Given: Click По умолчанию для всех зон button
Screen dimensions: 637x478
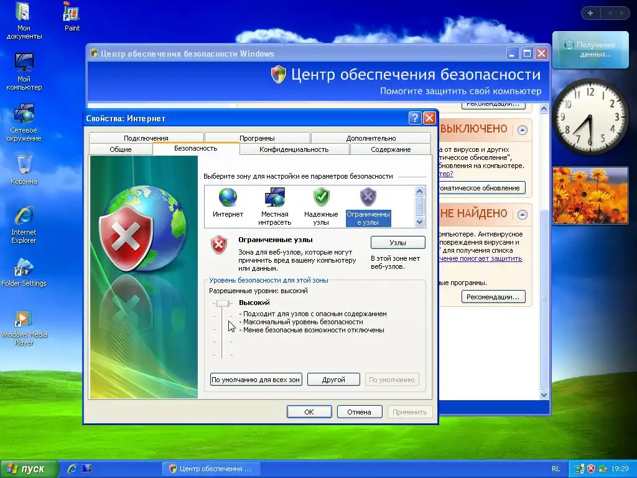Looking at the screenshot, I should tap(256, 380).
